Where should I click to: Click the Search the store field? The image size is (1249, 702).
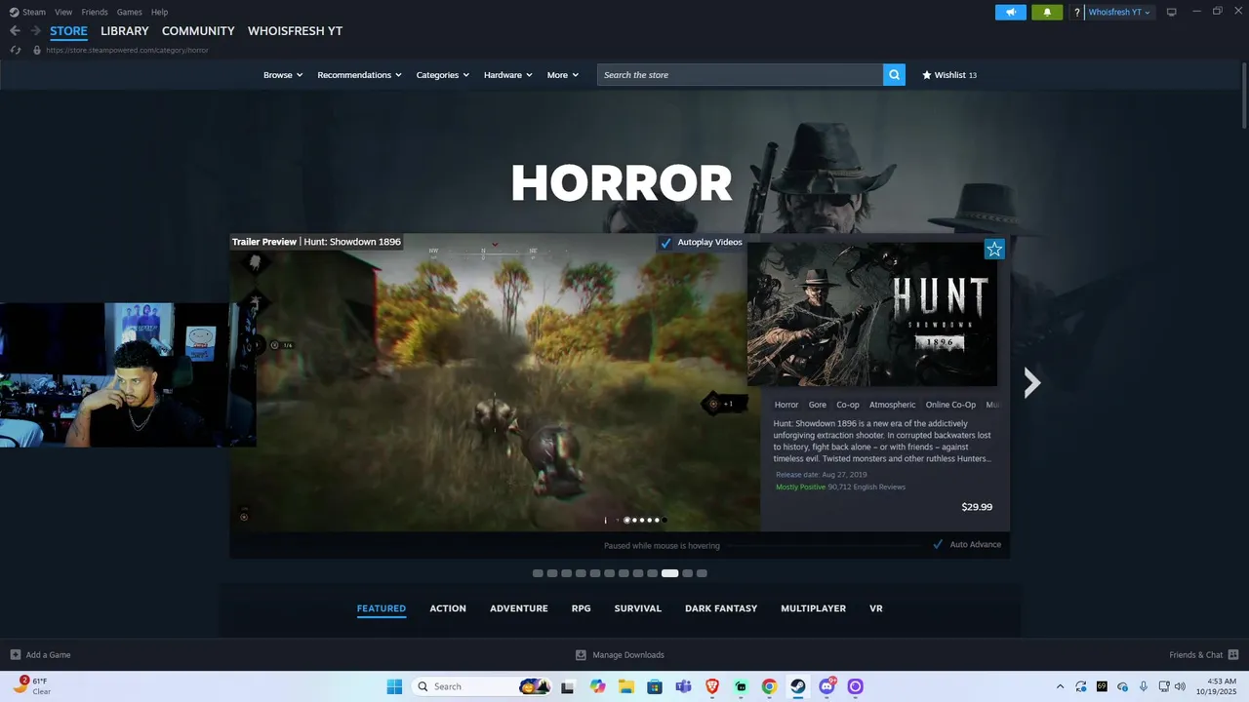pos(741,75)
